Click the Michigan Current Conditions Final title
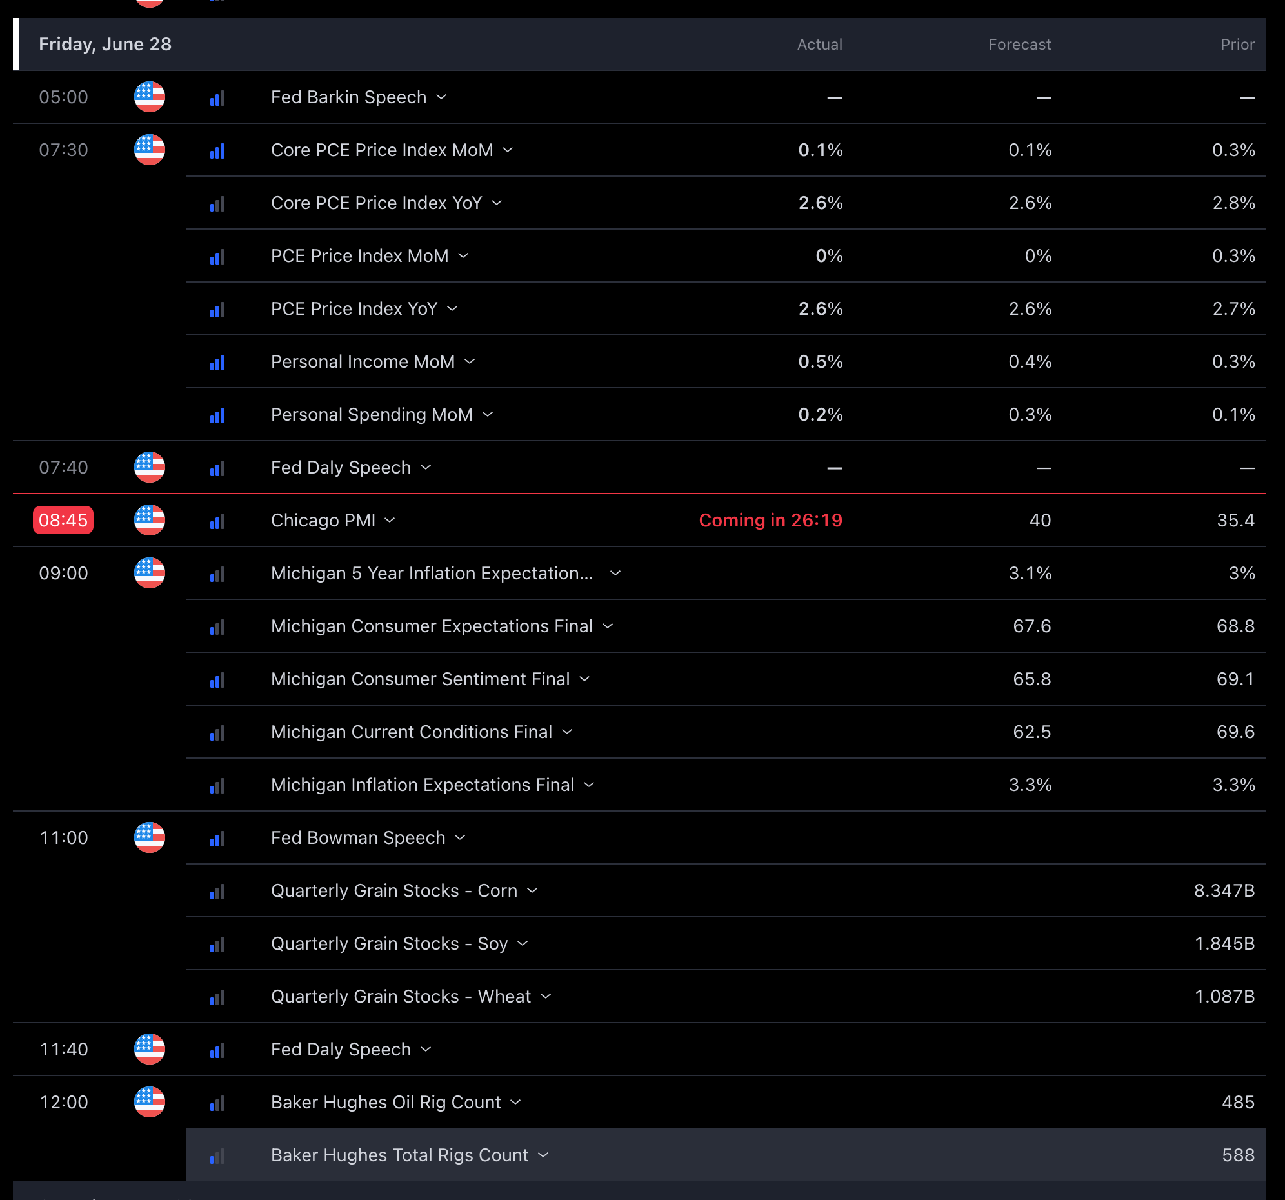The width and height of the screenshot is (1285, 1200). coord(411,732)
